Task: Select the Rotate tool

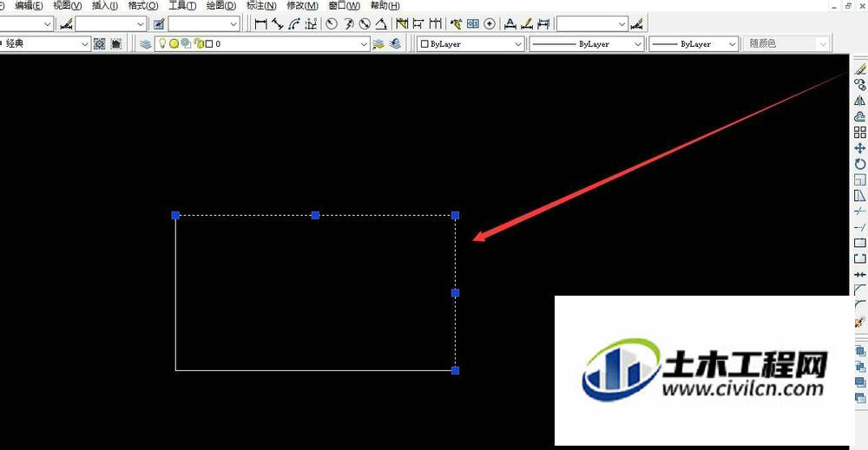Action: (859, 164)
